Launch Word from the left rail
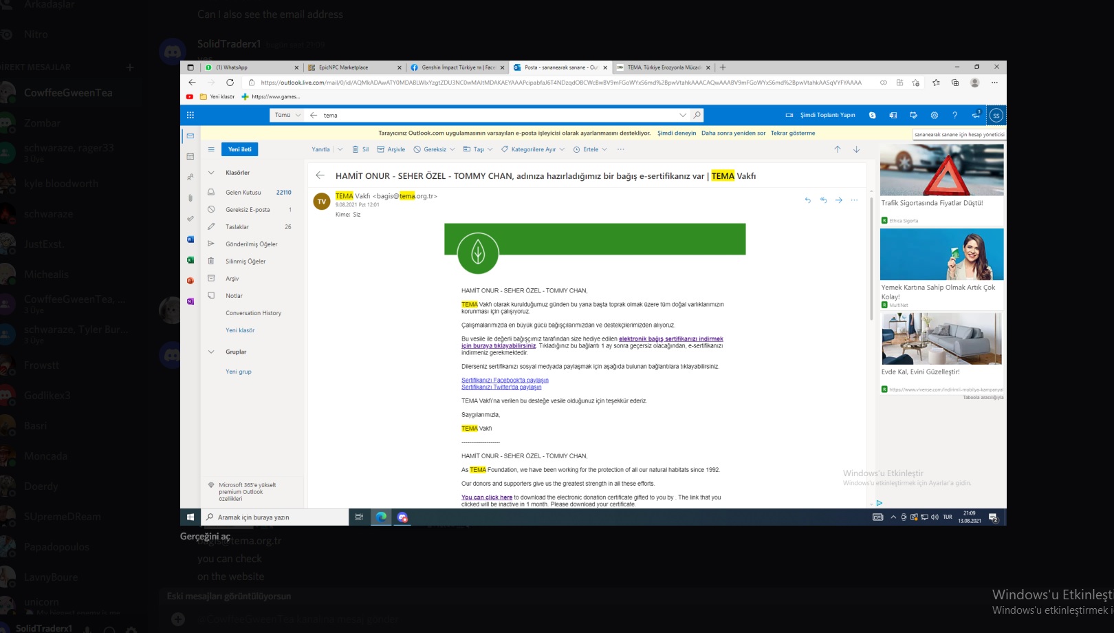Image resolution: width=1114 pixels, height=633 pixels. click(x=190, y=239)
